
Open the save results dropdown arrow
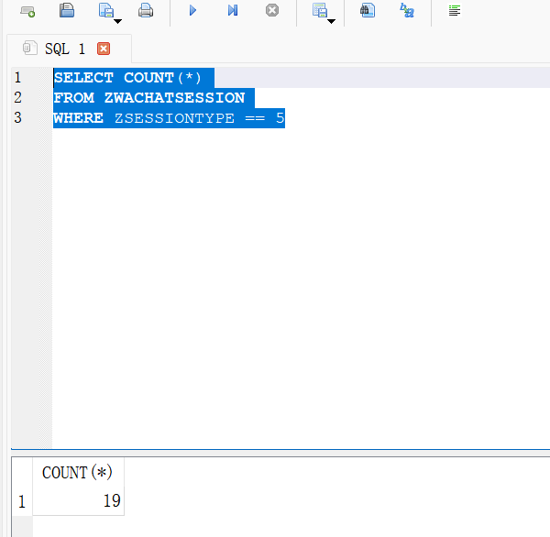coord(332,21)
